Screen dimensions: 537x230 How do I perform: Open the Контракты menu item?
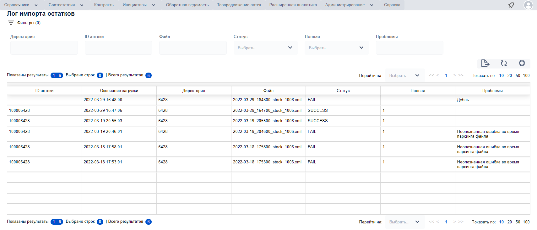pyautogui.click(x=104, y=5)
